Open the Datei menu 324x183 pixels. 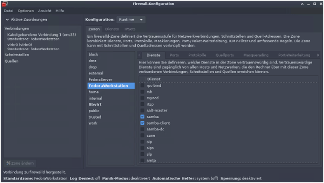point(9,11)
